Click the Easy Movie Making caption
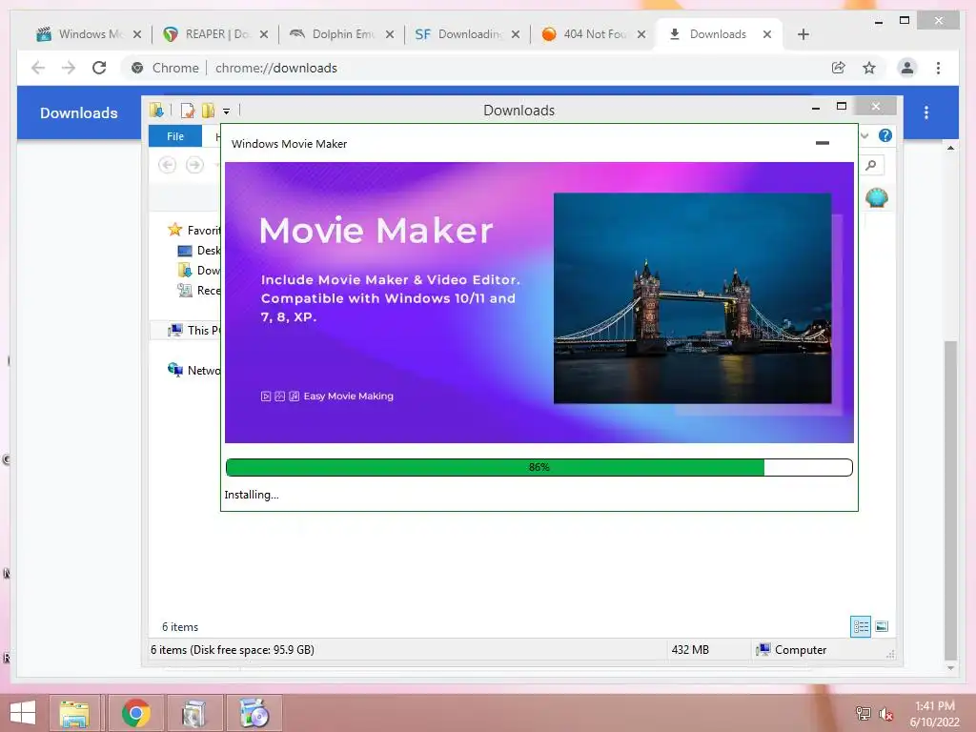This screenshot has width=976, height=732. click(349, 396)
